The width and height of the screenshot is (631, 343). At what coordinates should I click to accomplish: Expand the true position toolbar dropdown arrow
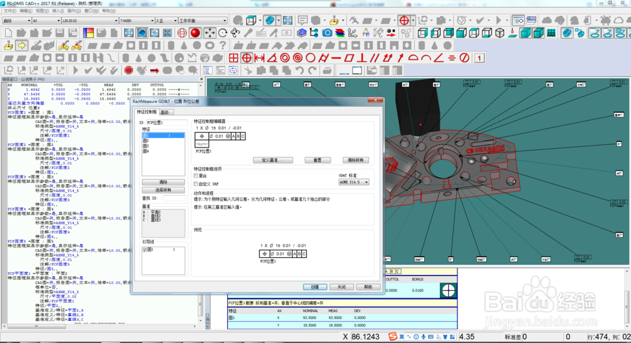pos(413,20)
